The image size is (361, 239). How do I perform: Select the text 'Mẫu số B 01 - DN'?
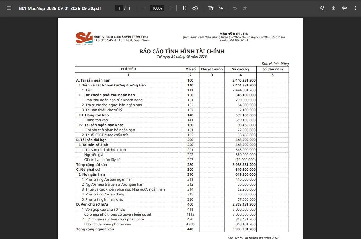pyautogui.click(x=234, y=34)
